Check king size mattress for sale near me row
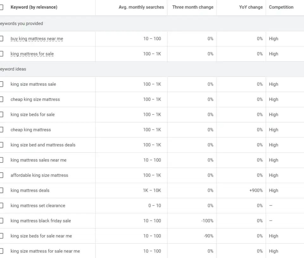Screen dimensions: 304x258 click(x=1, y=251)
